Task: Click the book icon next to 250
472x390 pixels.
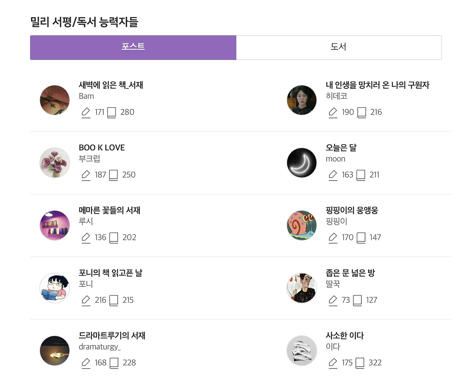Action: point(114,175)
